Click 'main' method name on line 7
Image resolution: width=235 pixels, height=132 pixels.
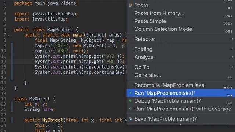[78, 35]
